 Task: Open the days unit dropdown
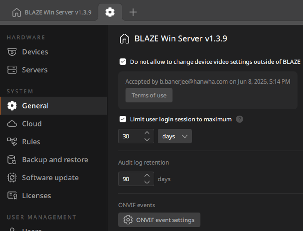click(175, 136)
